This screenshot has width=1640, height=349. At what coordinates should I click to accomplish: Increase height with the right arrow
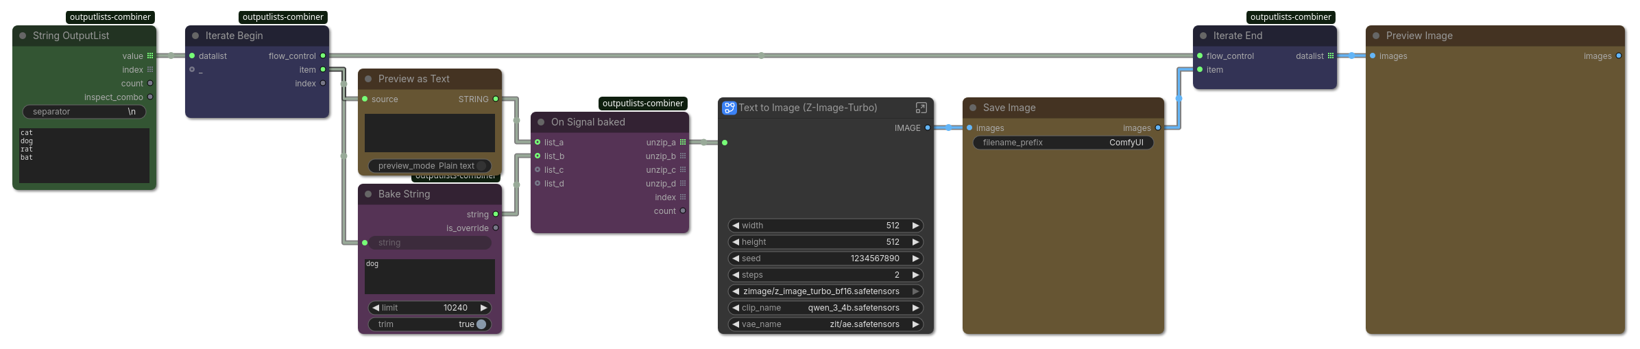coord(915,242)
